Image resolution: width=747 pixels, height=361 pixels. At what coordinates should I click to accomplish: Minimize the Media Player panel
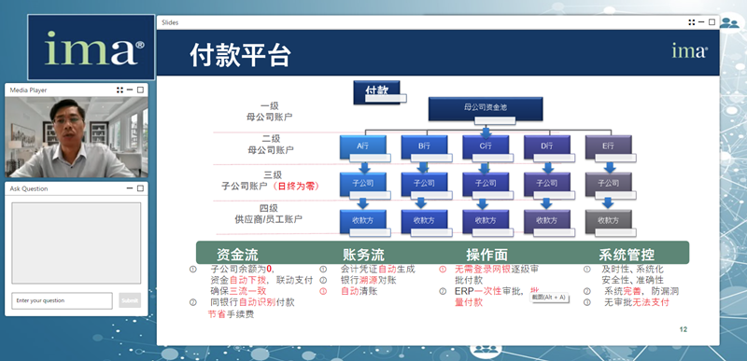tap(130, 90)
